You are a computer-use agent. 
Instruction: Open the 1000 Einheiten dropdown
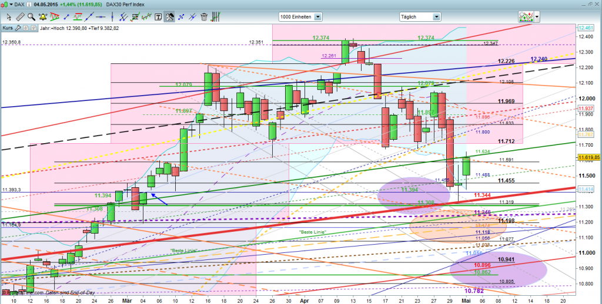coord(300,17)
